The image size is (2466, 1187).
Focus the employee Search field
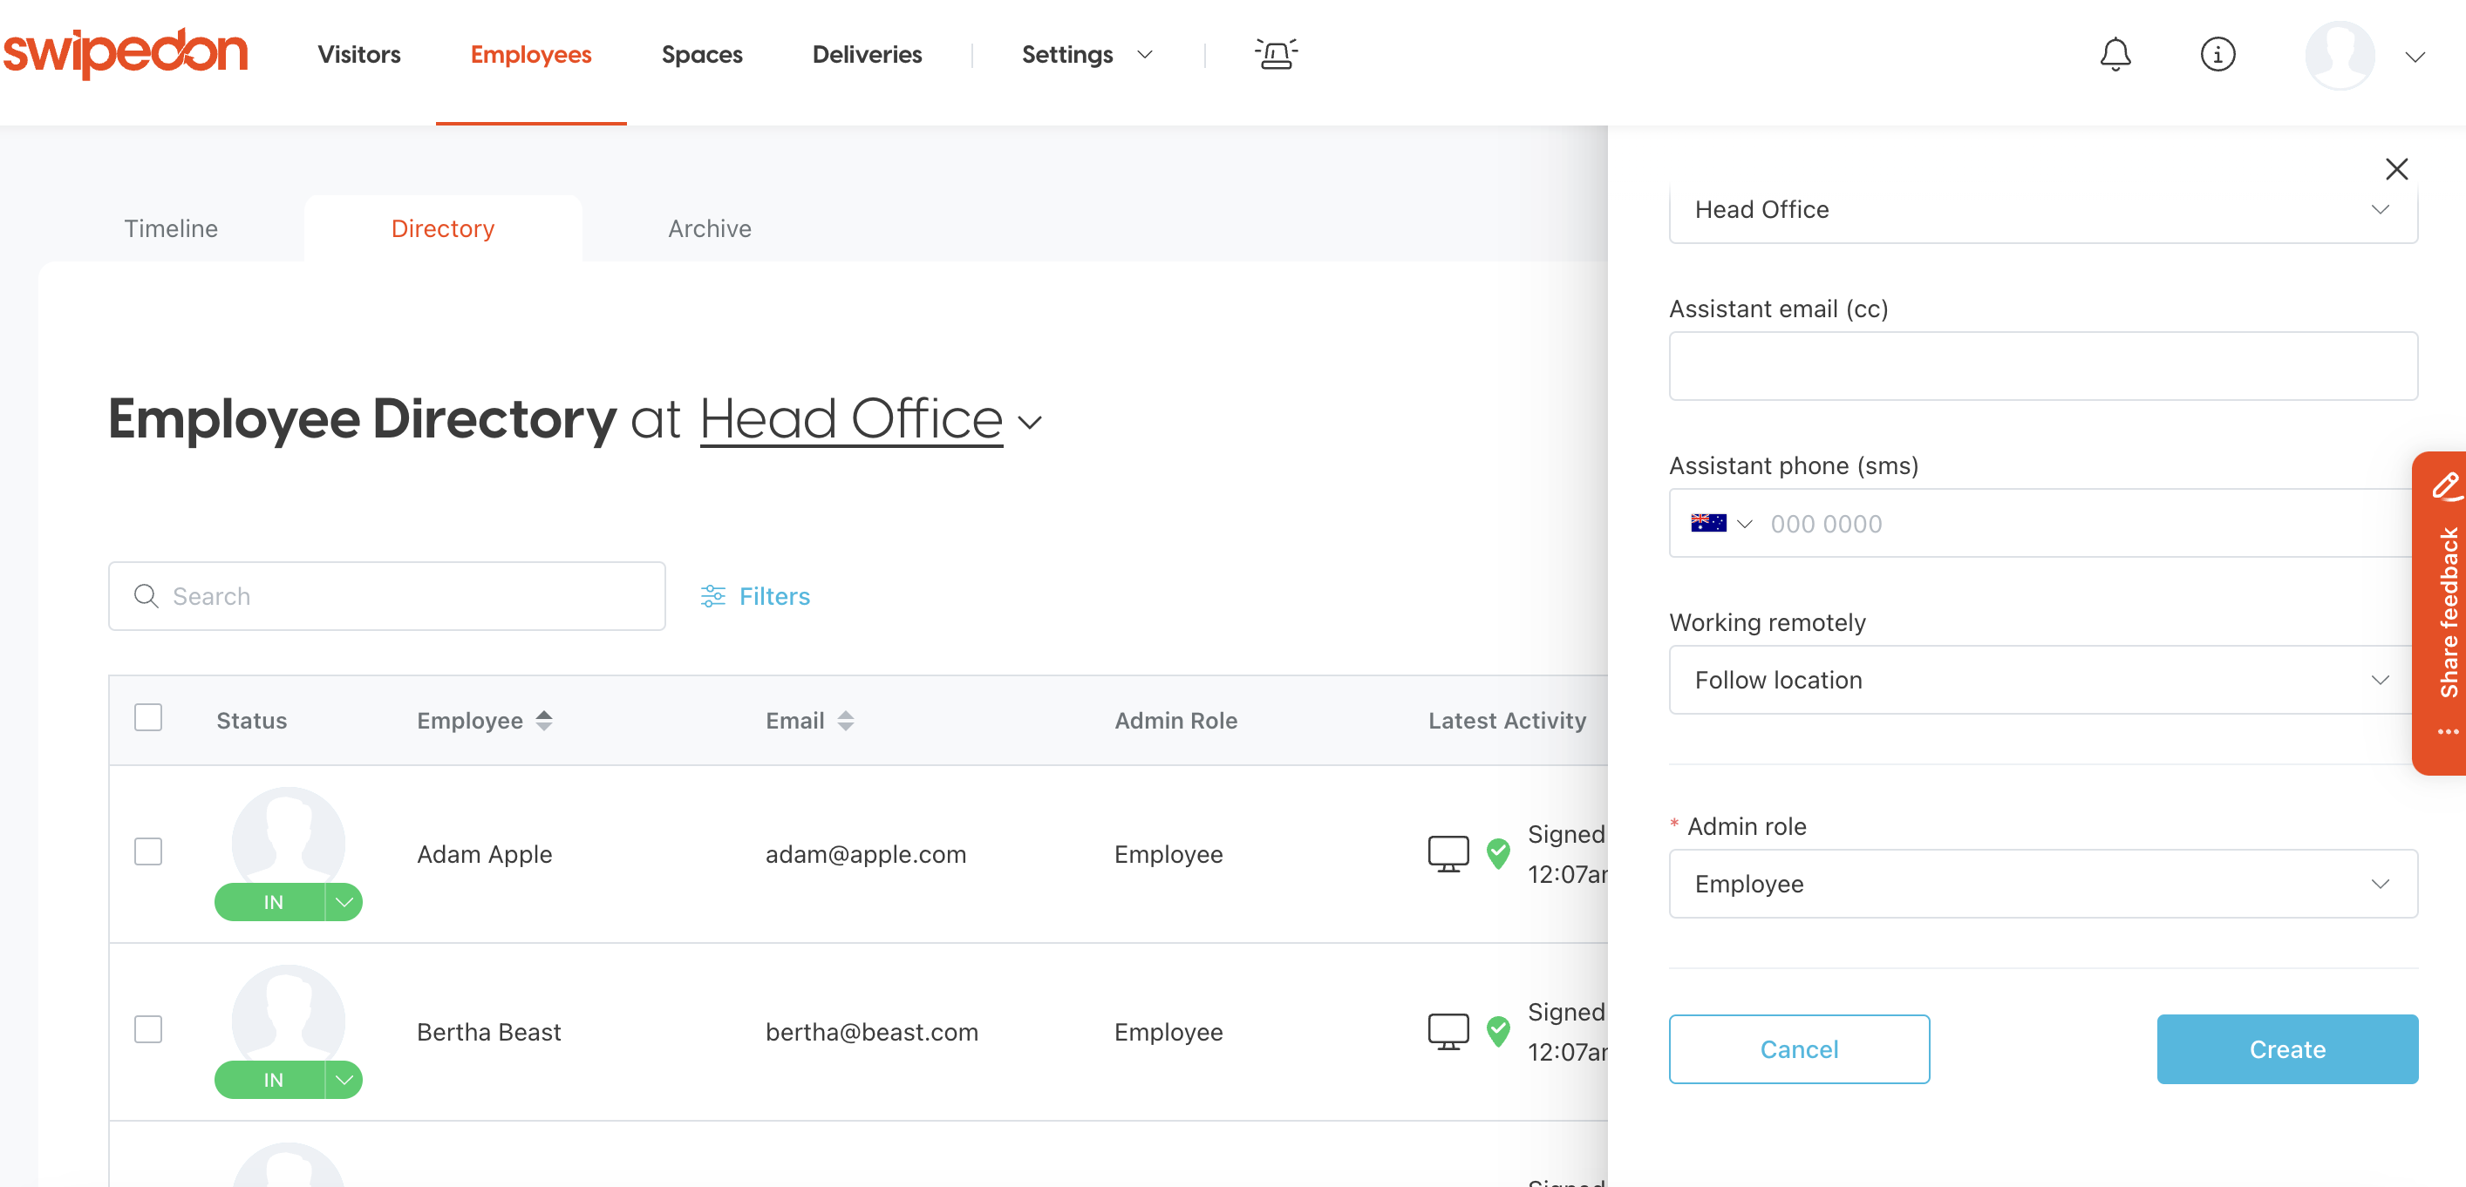click(x=387, y=596)
